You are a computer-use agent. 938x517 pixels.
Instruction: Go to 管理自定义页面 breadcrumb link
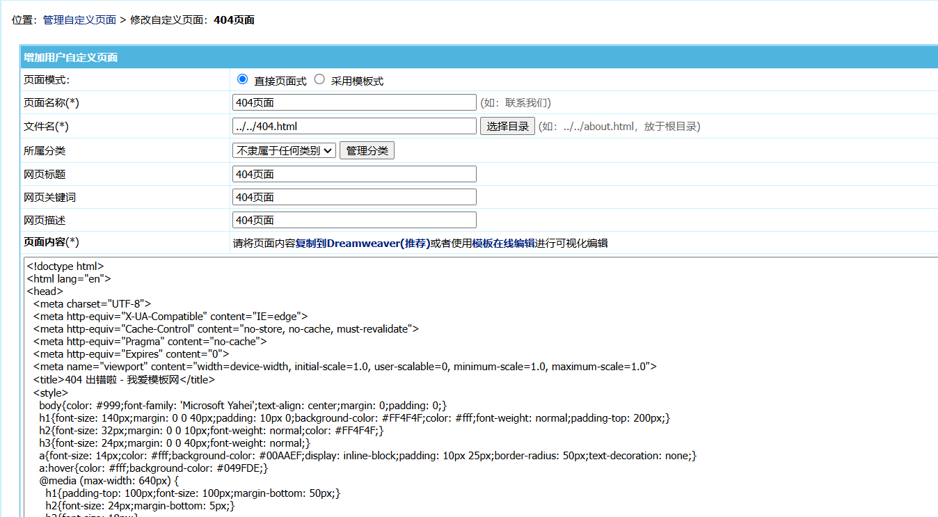pos(79,19)
